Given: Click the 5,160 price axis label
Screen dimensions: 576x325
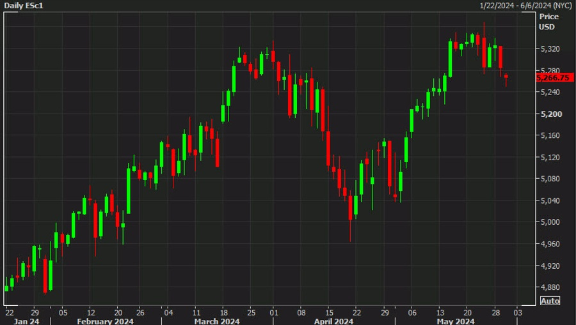Looking at the screenshot, I should click(552, 135).
